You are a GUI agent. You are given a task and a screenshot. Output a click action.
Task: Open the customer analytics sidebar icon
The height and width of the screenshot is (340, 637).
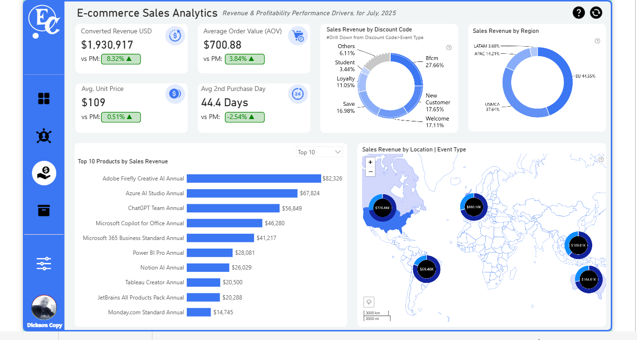click(x=44, y=136)
